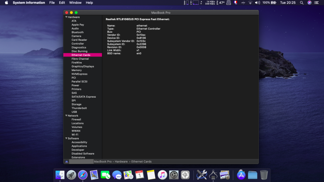Collapse the Network section triangle
Screen dimensions: 324x182
[66, 116]
